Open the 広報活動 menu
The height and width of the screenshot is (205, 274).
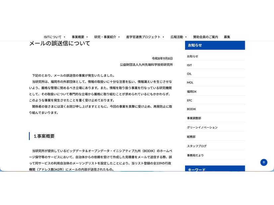pyautogui.click(x=177, y=37)
